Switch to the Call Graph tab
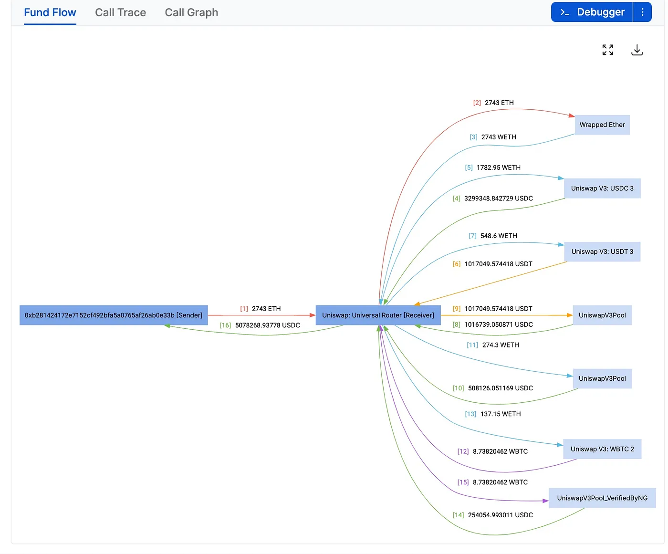The image size is (668, 554). coord(191,13)
